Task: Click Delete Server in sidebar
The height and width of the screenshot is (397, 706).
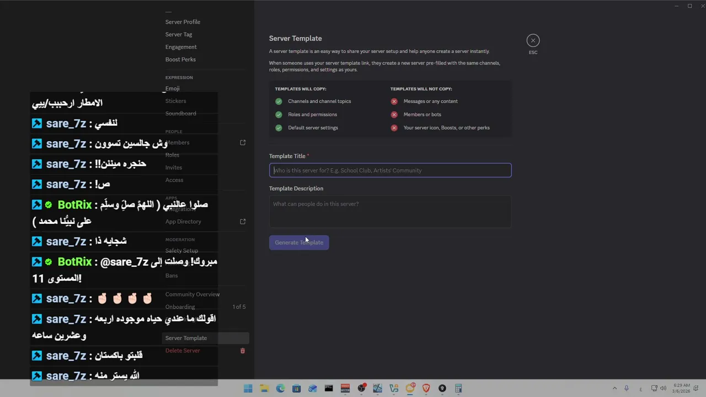Action: [x=183, y=351]
